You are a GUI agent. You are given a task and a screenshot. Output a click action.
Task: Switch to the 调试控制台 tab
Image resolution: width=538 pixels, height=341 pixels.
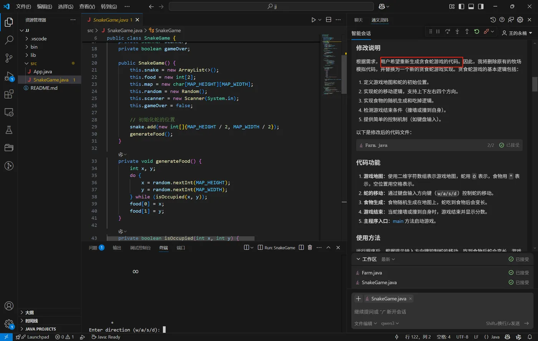click(x=140, y=248)
